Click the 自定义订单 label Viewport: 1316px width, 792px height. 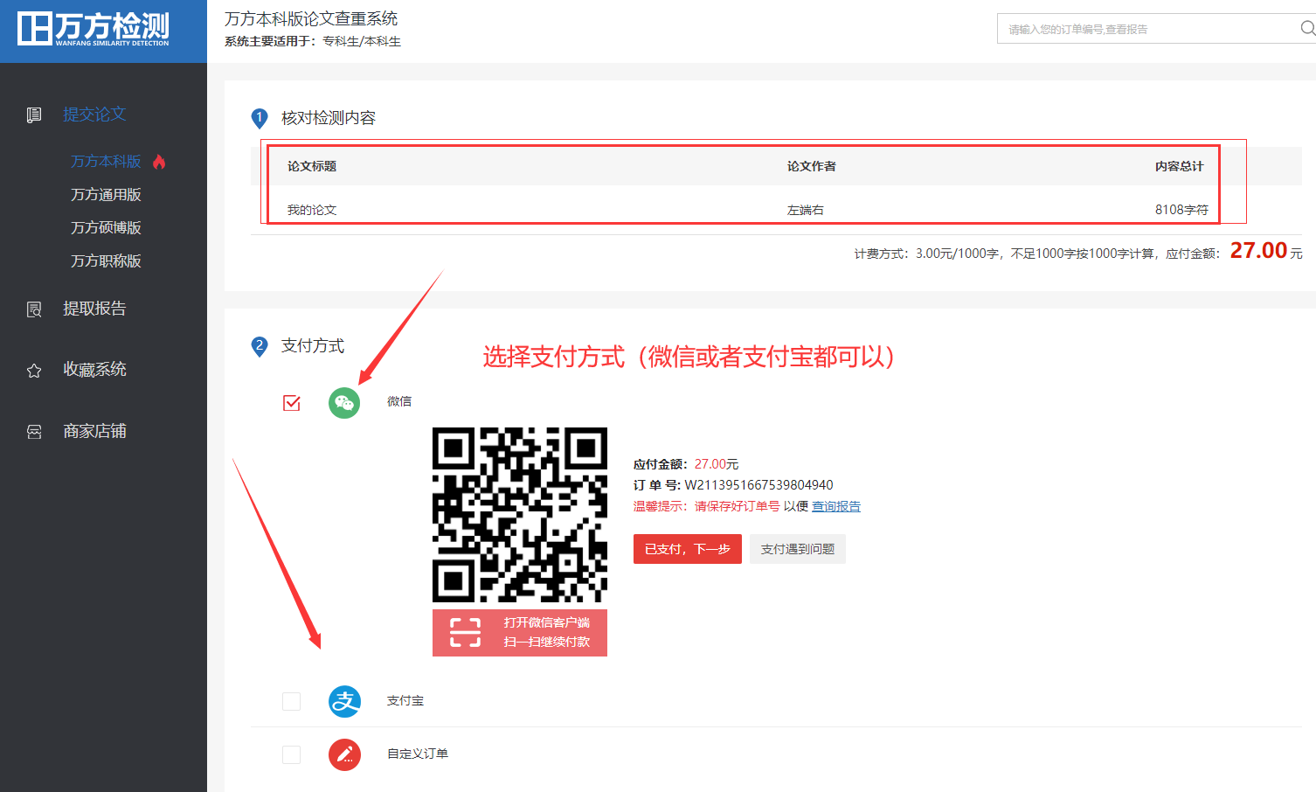click(x=418, y=754)
